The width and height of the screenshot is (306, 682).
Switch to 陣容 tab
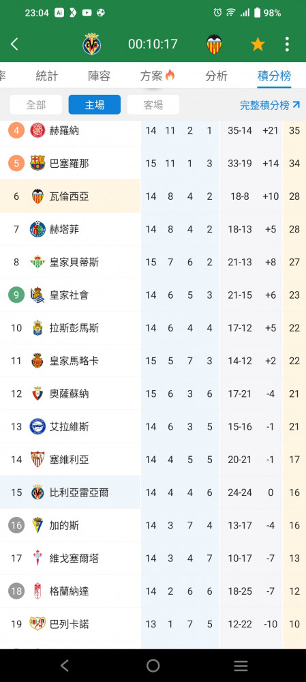pos(99,76)
